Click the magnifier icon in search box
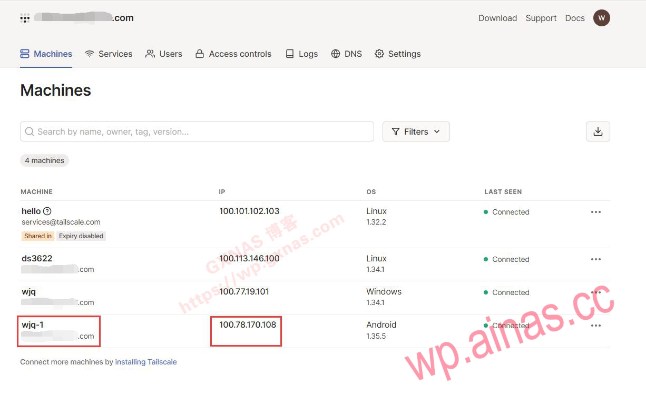 point(30,131)
